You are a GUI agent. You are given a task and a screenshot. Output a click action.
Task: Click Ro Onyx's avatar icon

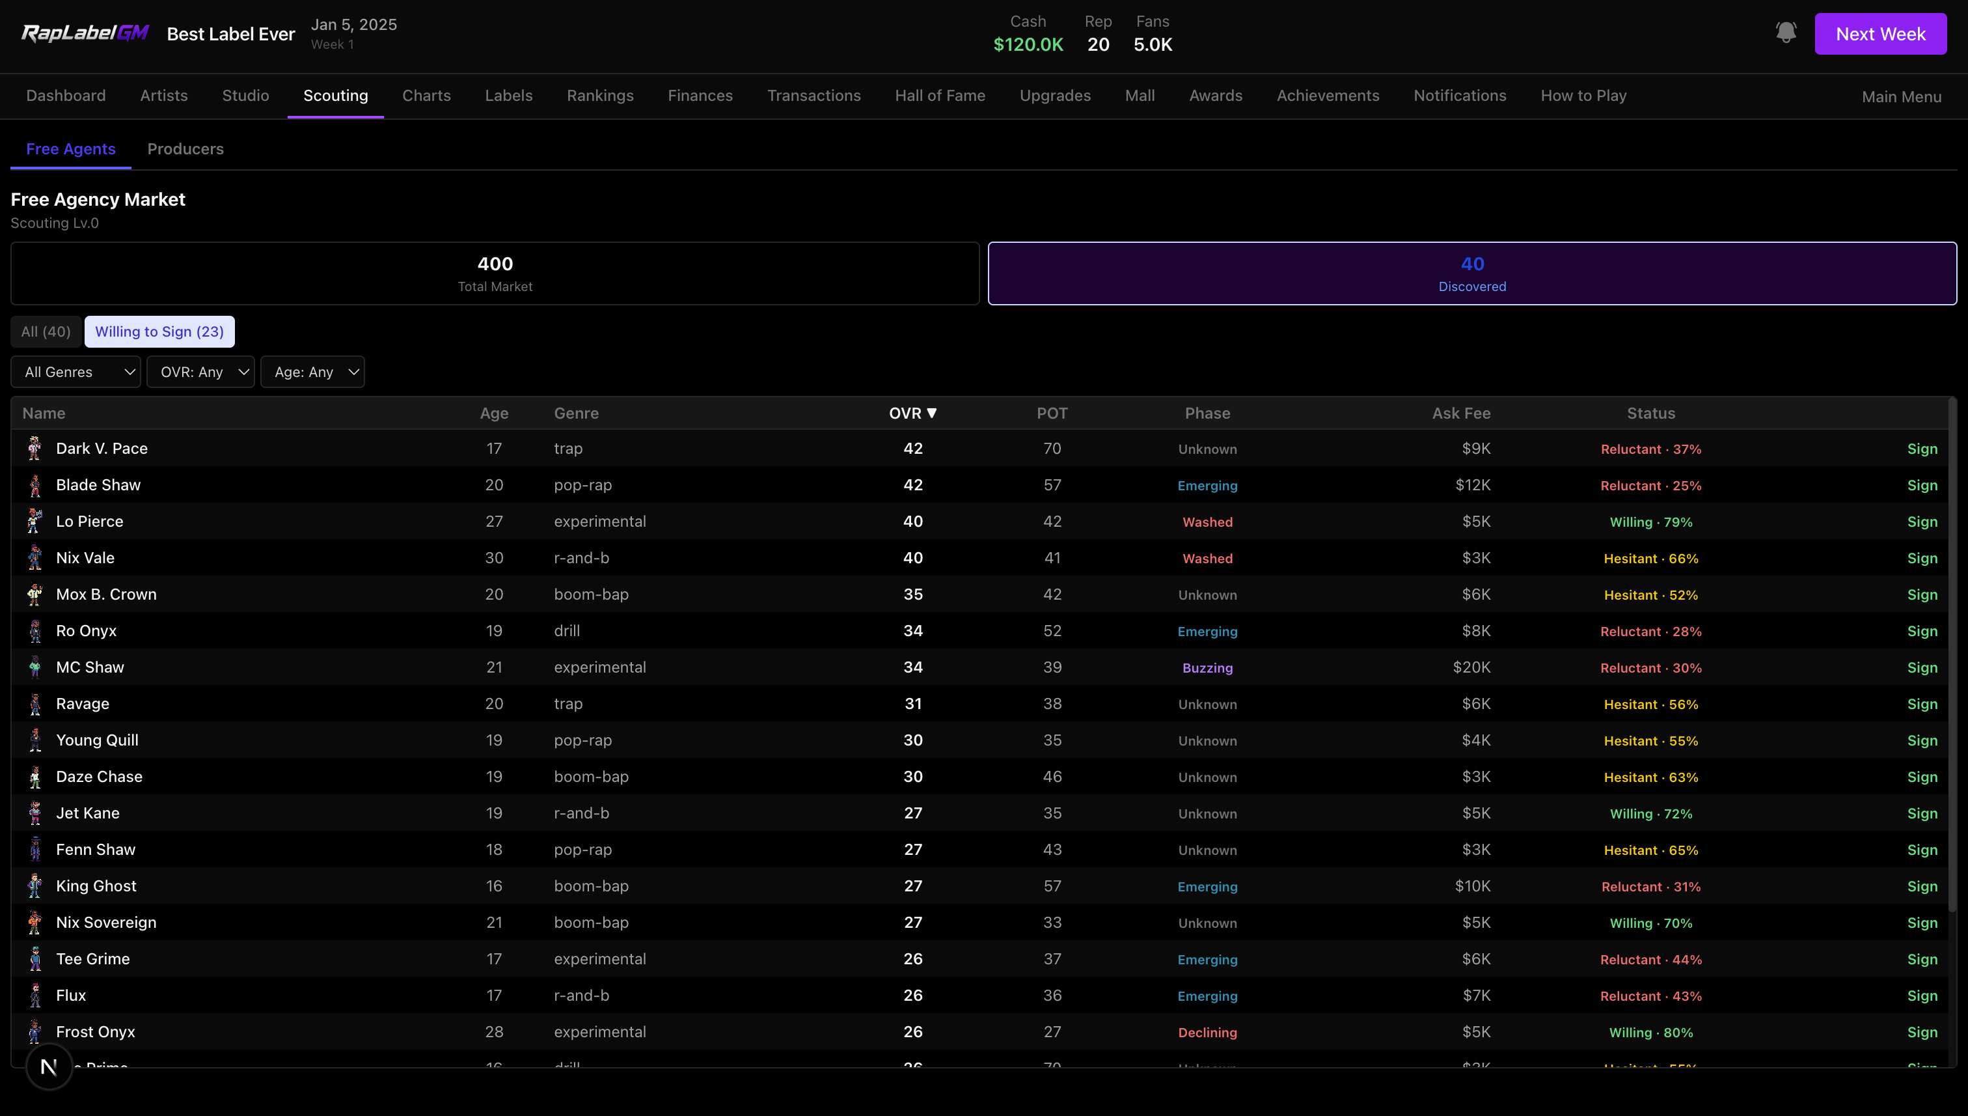point(34,630)
